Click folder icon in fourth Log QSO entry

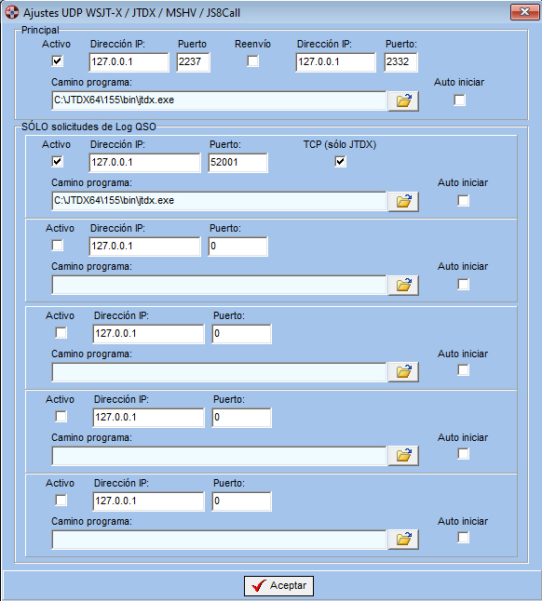(x=403, y=456)
